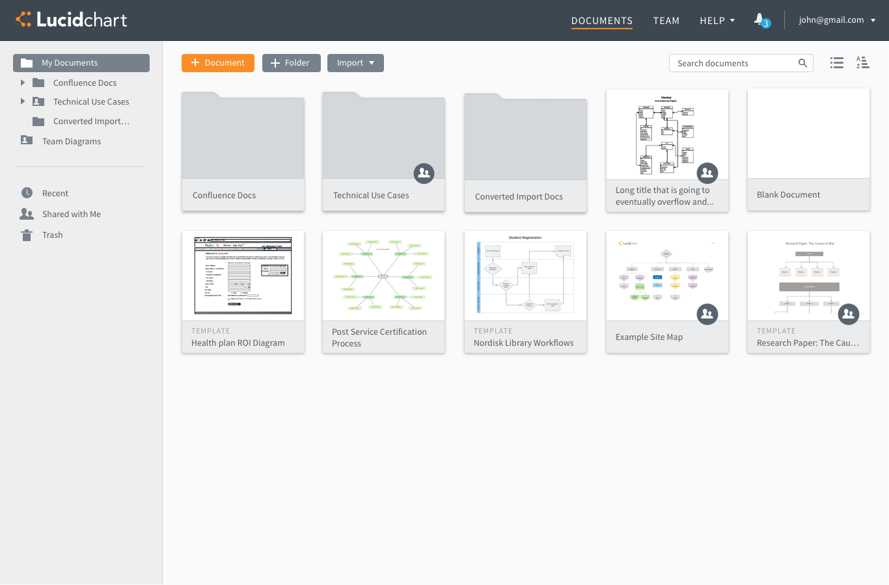Click the "Blank Document" title text
The width and height of the screenshot is (889, 585).
pyautogui.click(x=788, y=194)
